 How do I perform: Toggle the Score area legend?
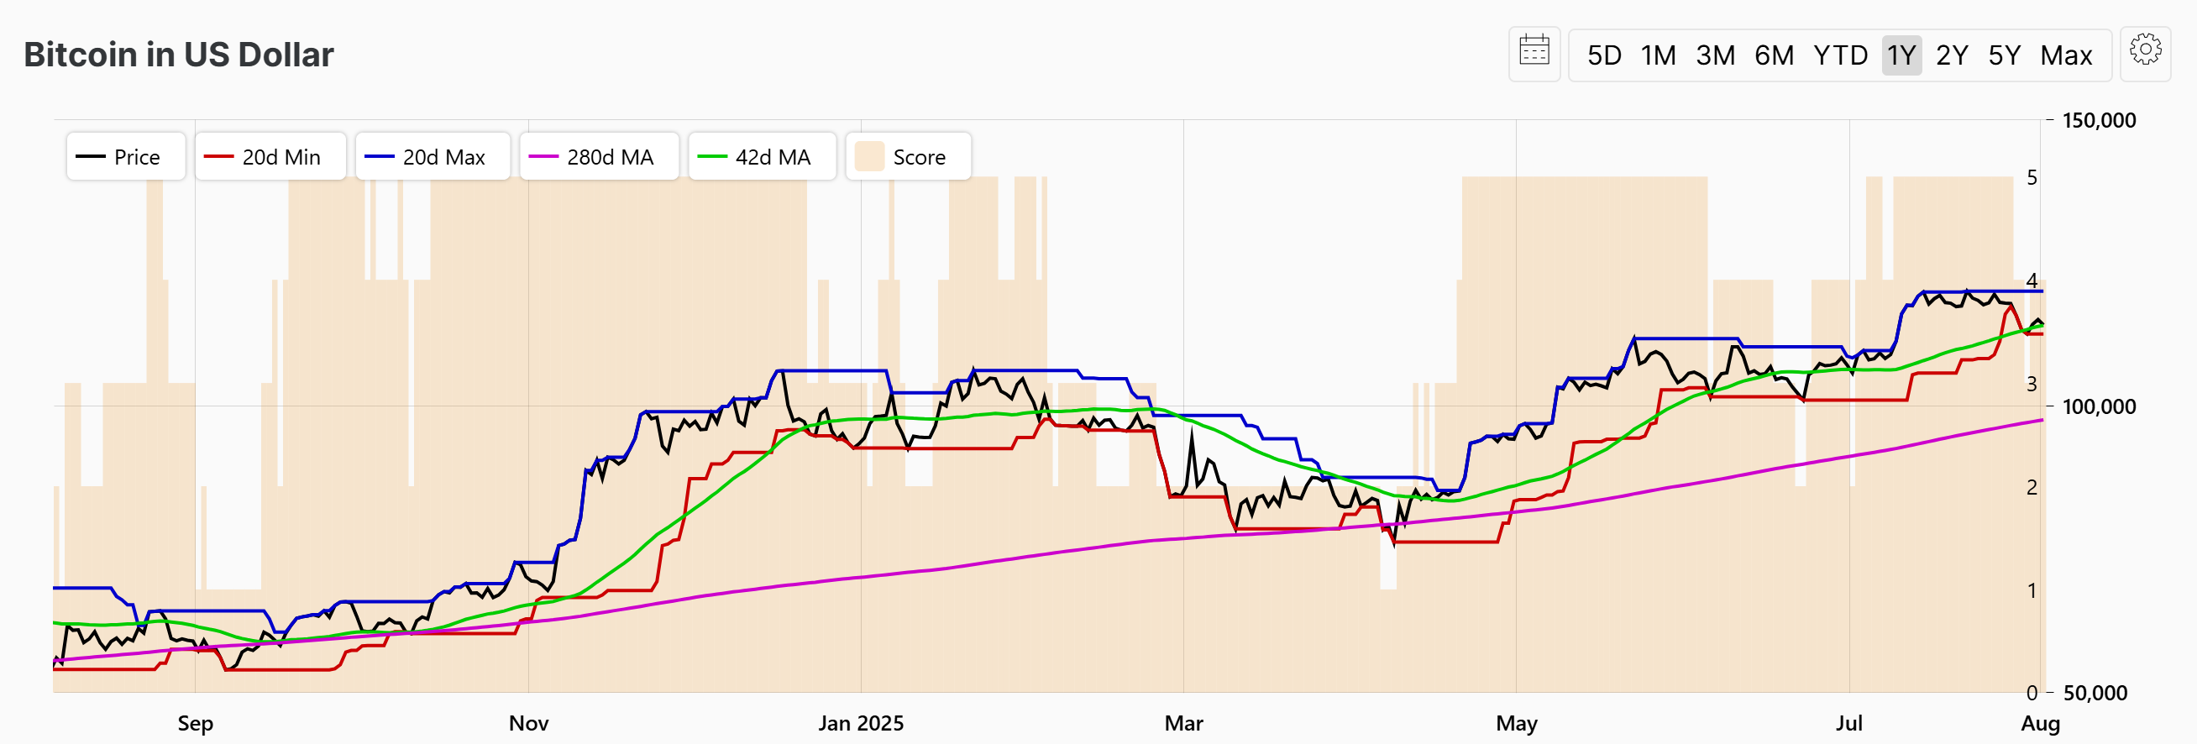pos(909,157)
